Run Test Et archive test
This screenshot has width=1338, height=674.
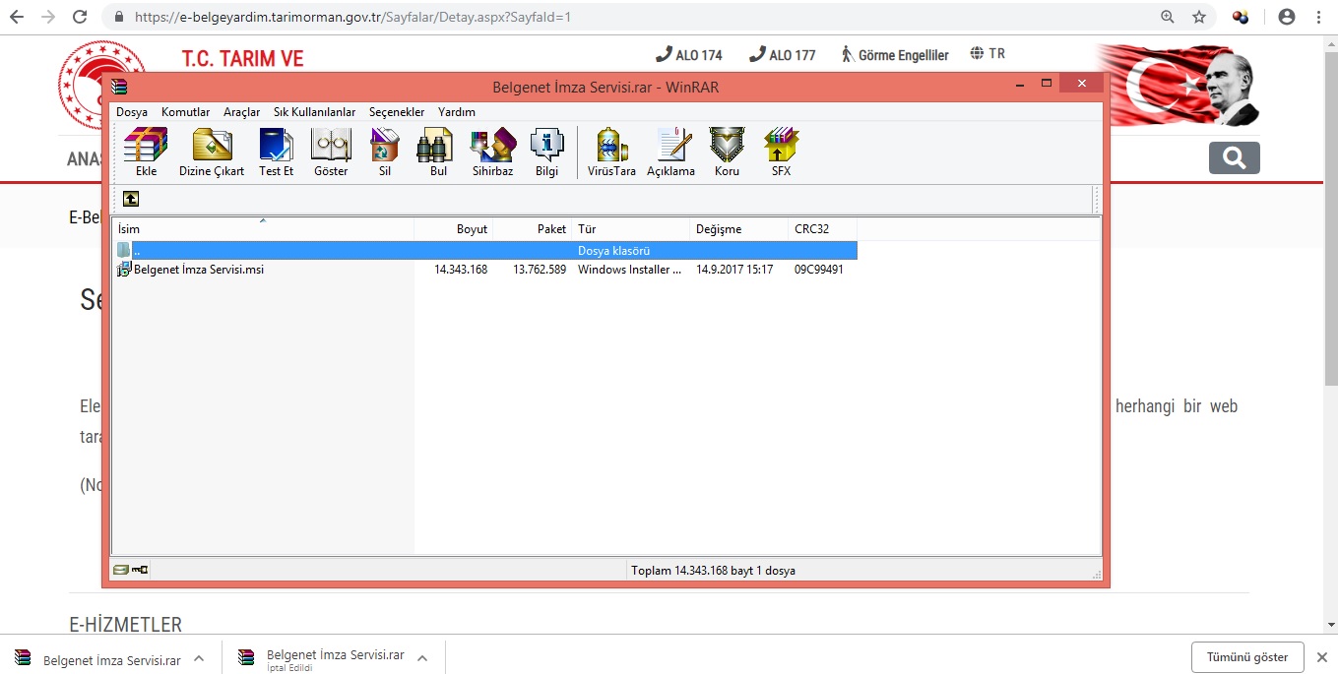click(276, 152)
